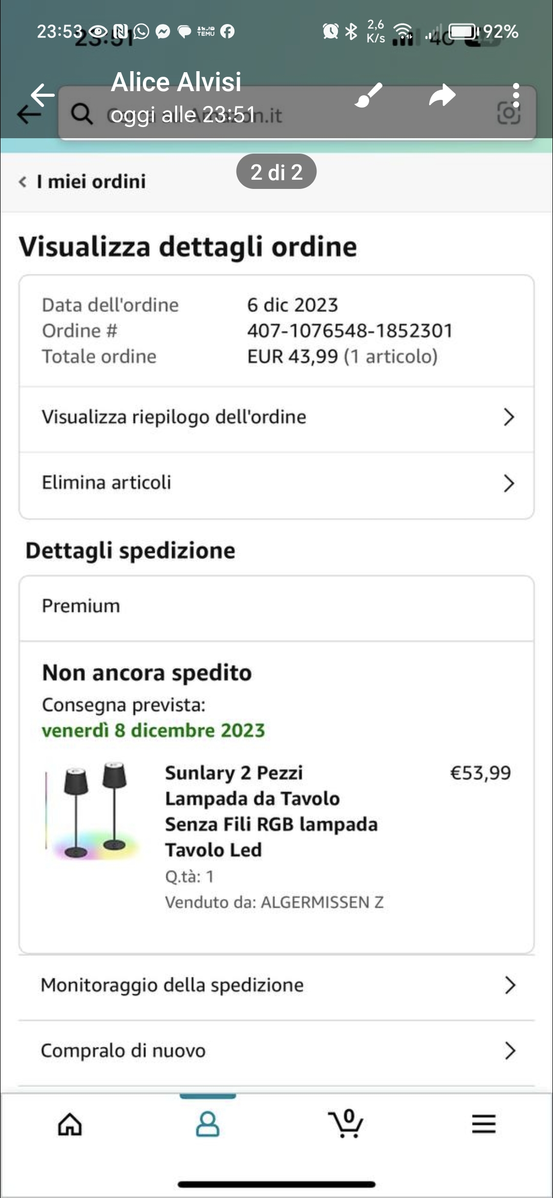This screenshot has height=1198, width=553.
Task: Expand Monitoraggio della spedizione row
Action: click(x=276, y=985)
